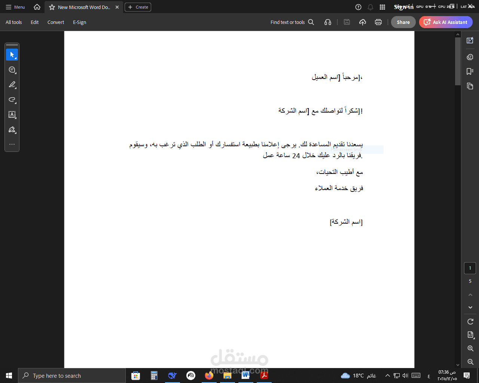This screenshot has width=479, height=383.
Task: Zoom in with the magnifier plus icon
Action: (x=470, y=349)
